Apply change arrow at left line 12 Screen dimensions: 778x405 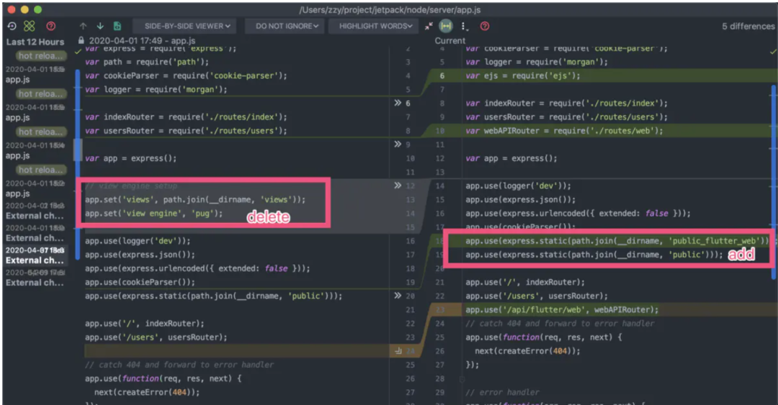pos(398,186)
